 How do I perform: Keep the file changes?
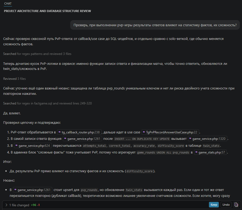pyautogui.click(x=214, y=204)
